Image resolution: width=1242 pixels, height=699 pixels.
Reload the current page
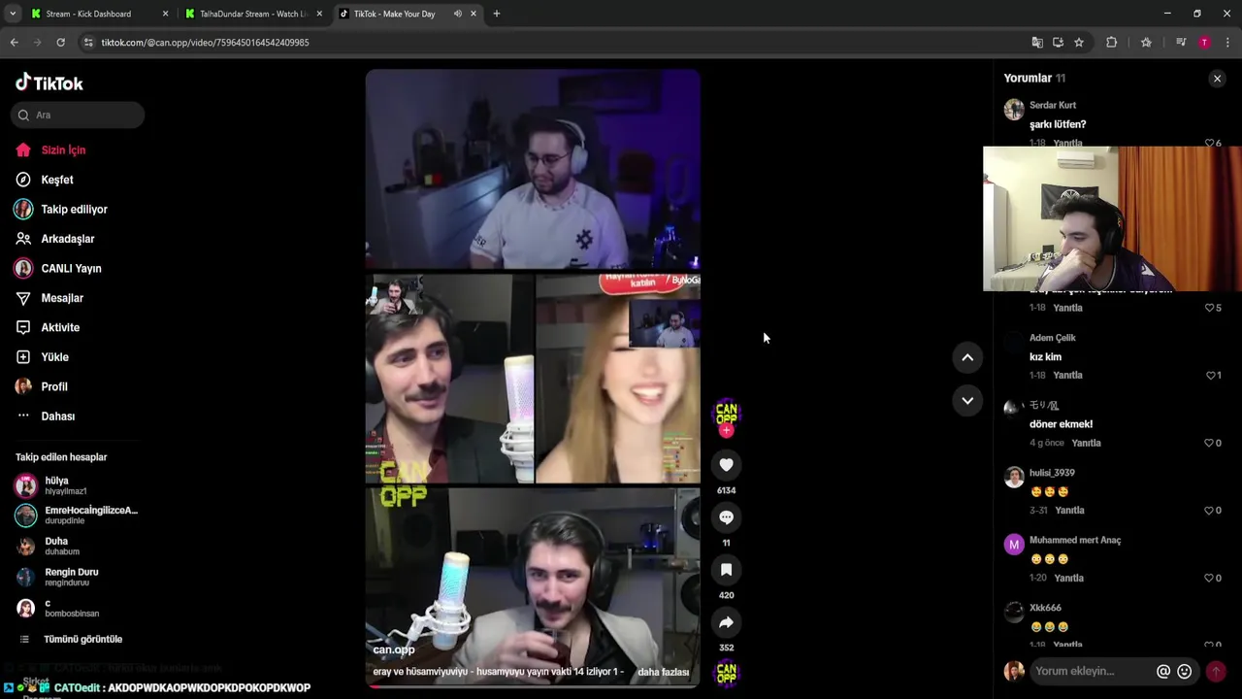coord(60,43)
